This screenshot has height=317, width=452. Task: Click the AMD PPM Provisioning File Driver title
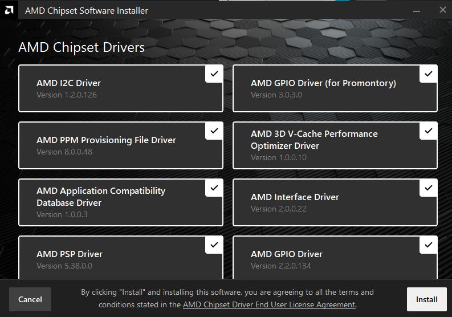(106, 140)
